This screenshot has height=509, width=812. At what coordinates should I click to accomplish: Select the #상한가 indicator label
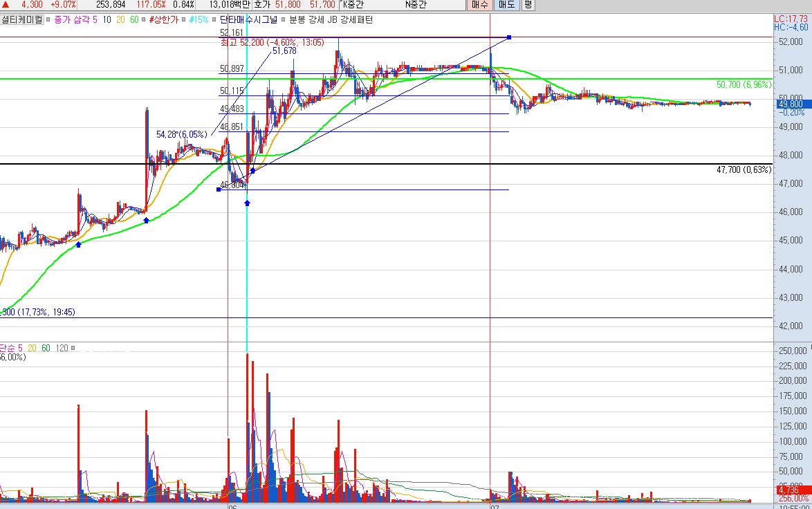coord(163,19)
